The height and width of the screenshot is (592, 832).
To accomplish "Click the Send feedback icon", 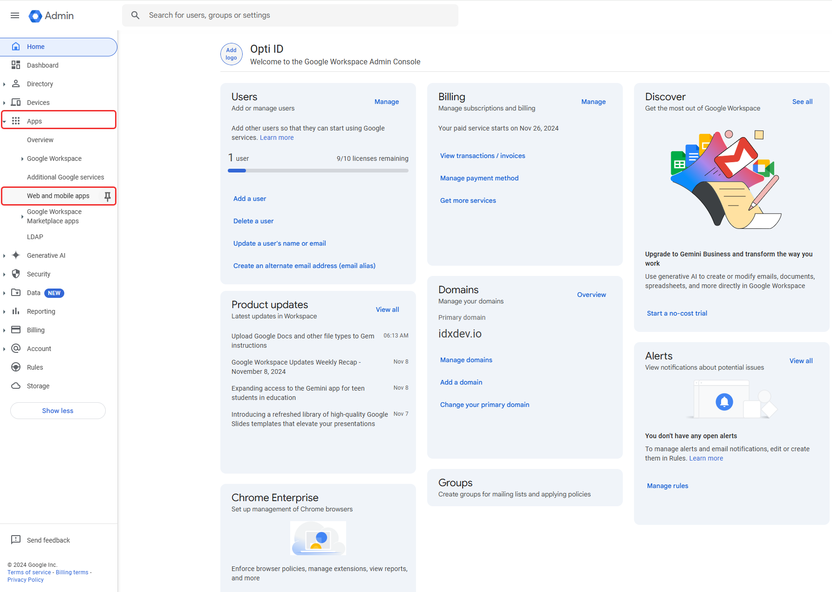I will point(16,540).
